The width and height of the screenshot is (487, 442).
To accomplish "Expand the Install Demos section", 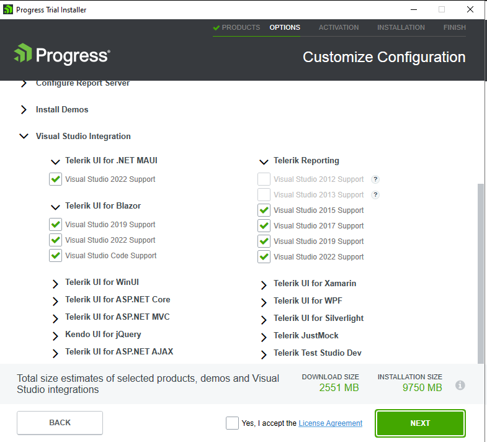I will pyautogui.click(x=24, y=110).
